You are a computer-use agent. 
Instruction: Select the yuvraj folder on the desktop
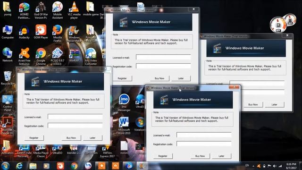[8, 9]
